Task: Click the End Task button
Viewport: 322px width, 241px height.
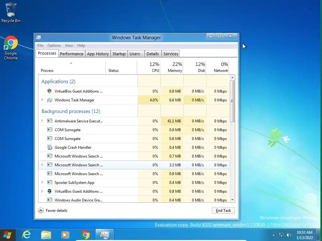Action: pos(223,211)
